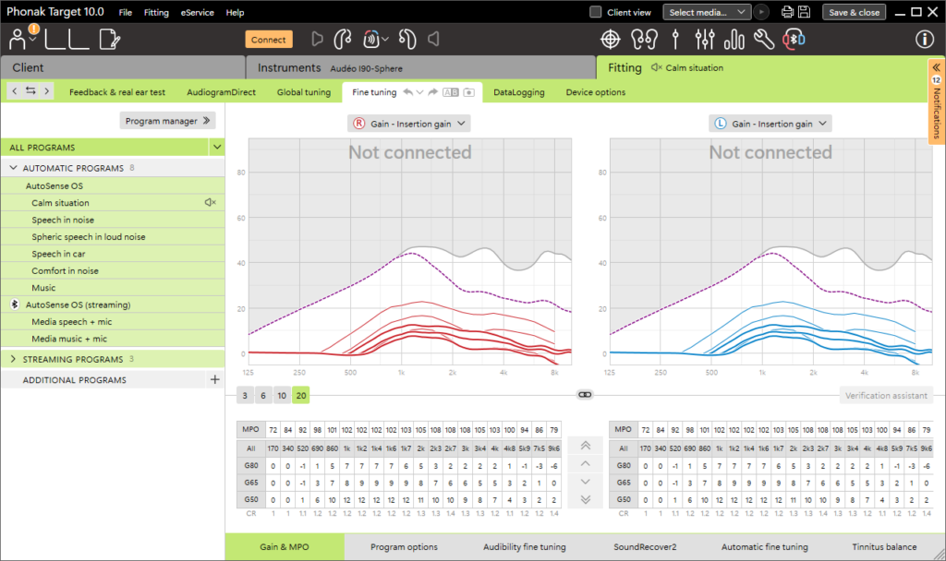Open the Select media dropdown
946x561 pixels.
pyautogui.click(x=707, y=12)
